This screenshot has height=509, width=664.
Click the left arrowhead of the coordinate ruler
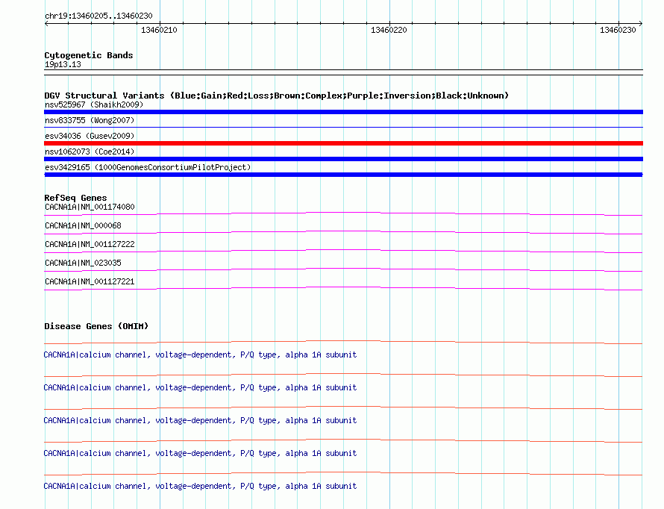(46, 24)
